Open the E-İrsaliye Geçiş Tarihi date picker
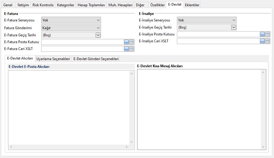274x158 pixels. [234, 27]
